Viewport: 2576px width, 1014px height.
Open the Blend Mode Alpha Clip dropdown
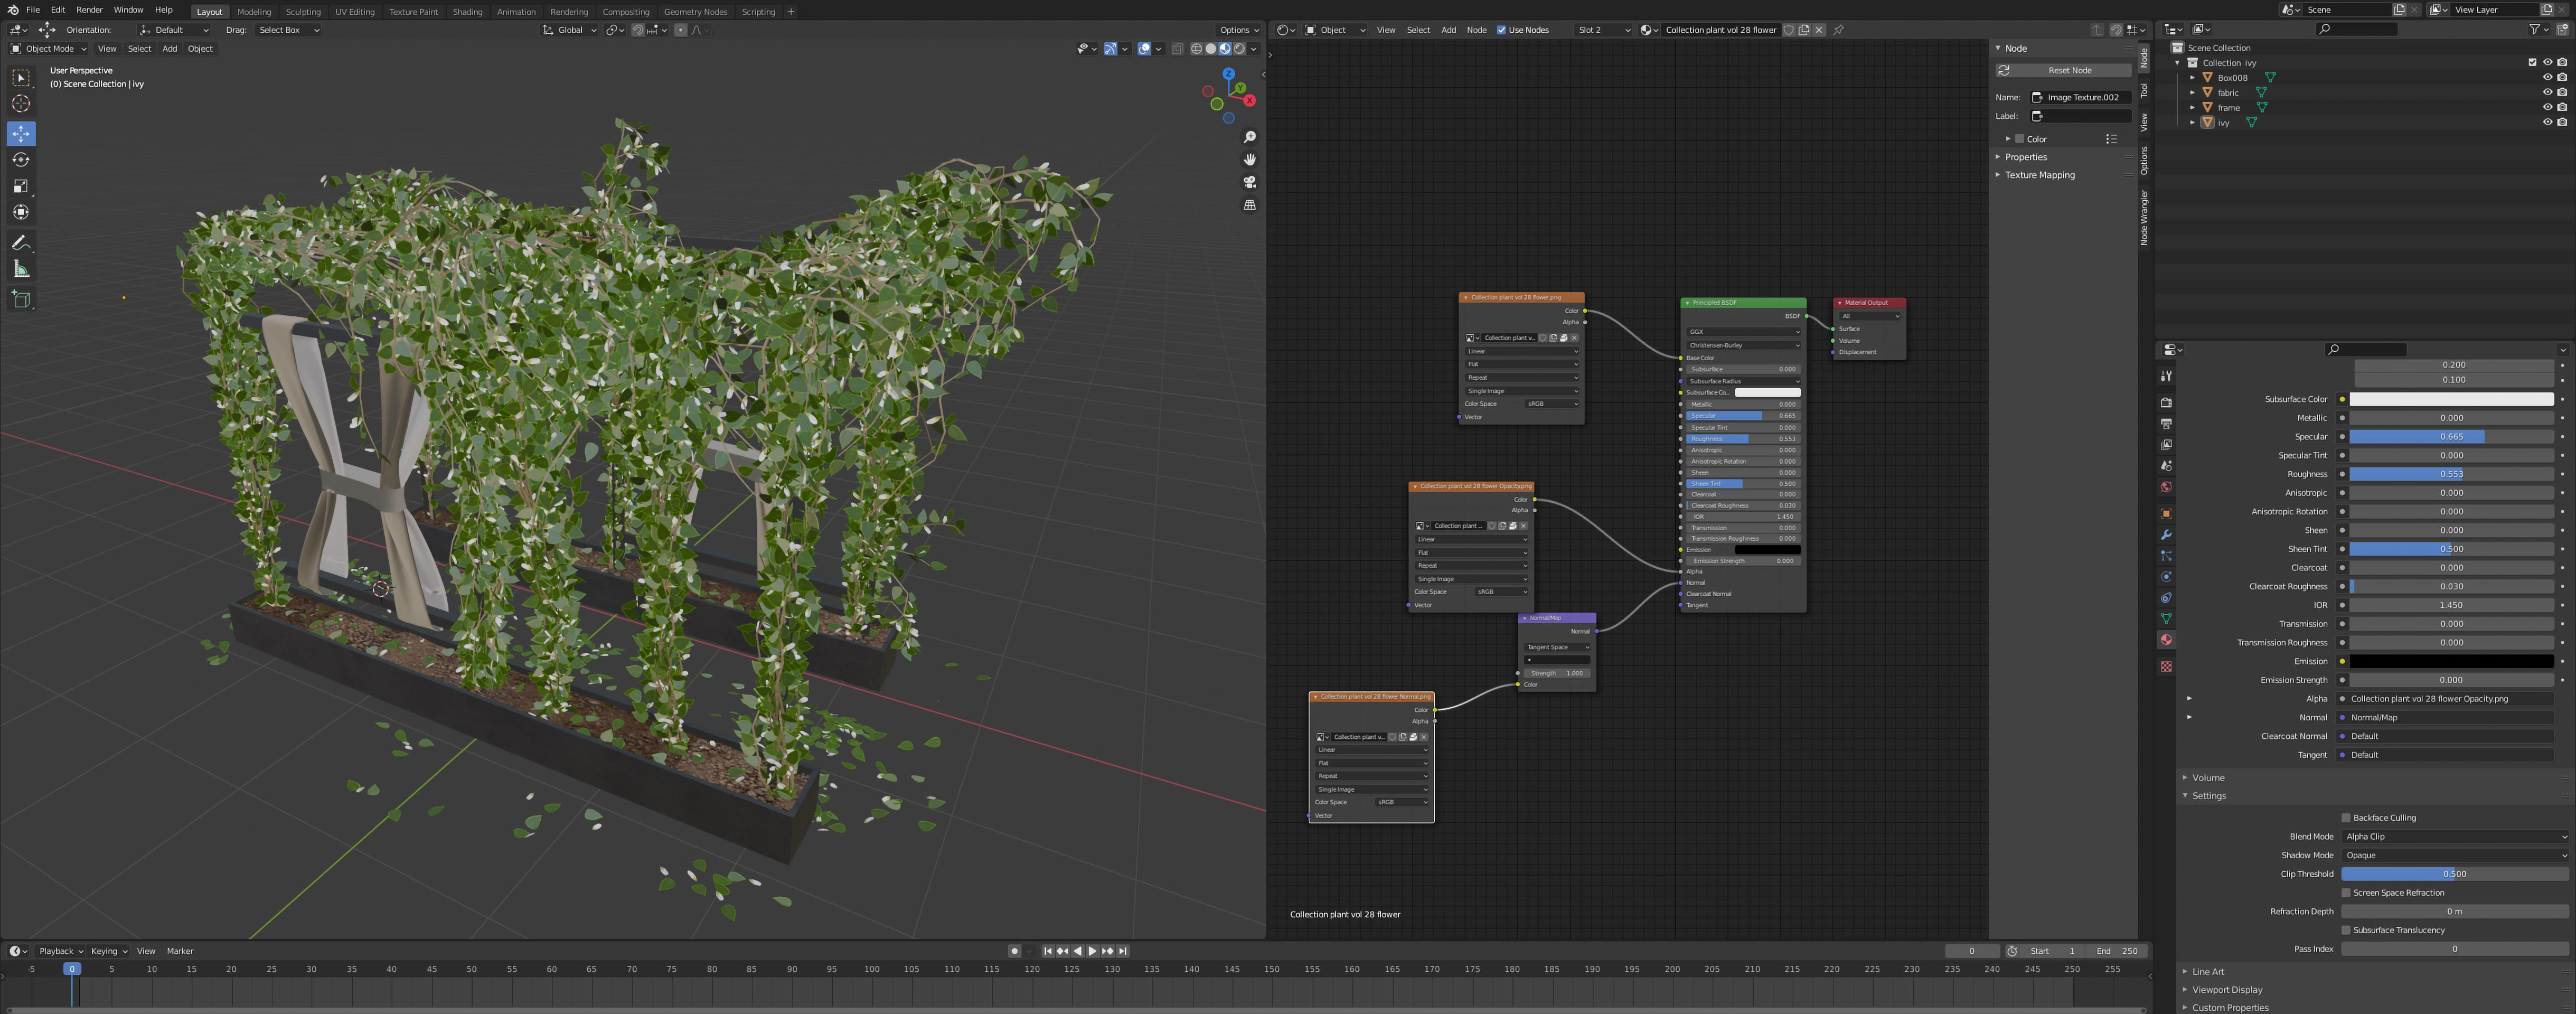2455,837
